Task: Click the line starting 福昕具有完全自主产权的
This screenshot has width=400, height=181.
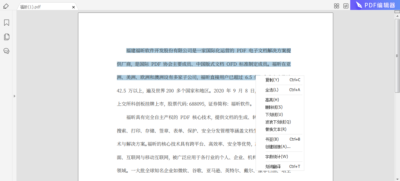Action: [191, 117]
